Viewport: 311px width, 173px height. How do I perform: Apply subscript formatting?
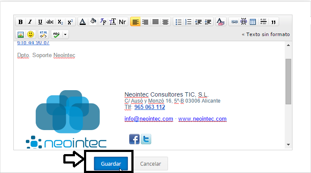[x=60, y=22]
